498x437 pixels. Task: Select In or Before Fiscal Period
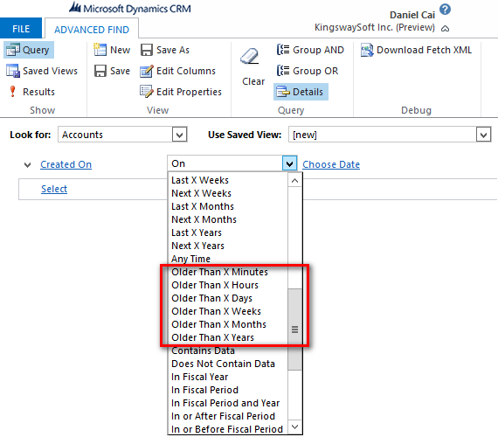pos(228,429)
